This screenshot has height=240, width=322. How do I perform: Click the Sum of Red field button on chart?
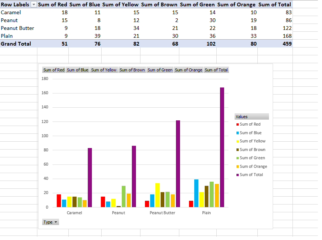(x=54, y=70)
